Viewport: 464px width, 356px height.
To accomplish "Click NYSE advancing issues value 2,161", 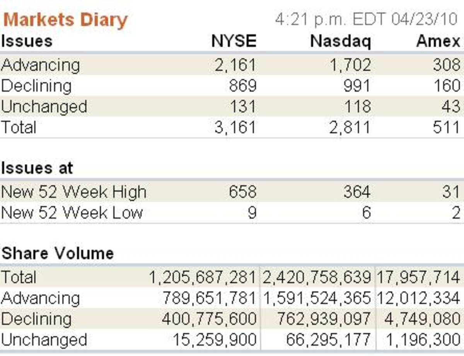I will coord(235,65).
